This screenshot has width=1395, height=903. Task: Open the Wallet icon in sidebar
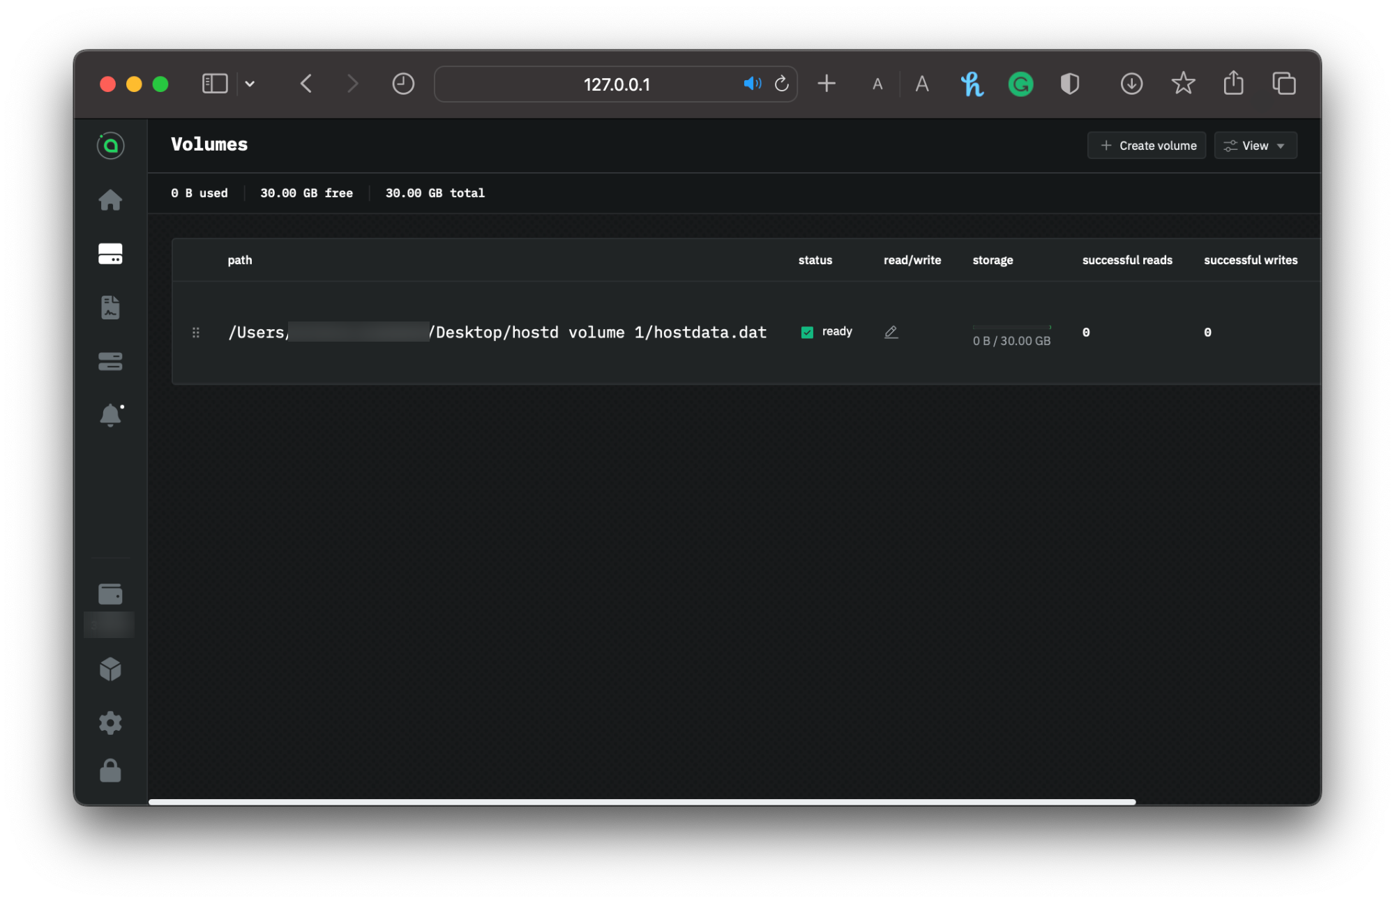110,594
